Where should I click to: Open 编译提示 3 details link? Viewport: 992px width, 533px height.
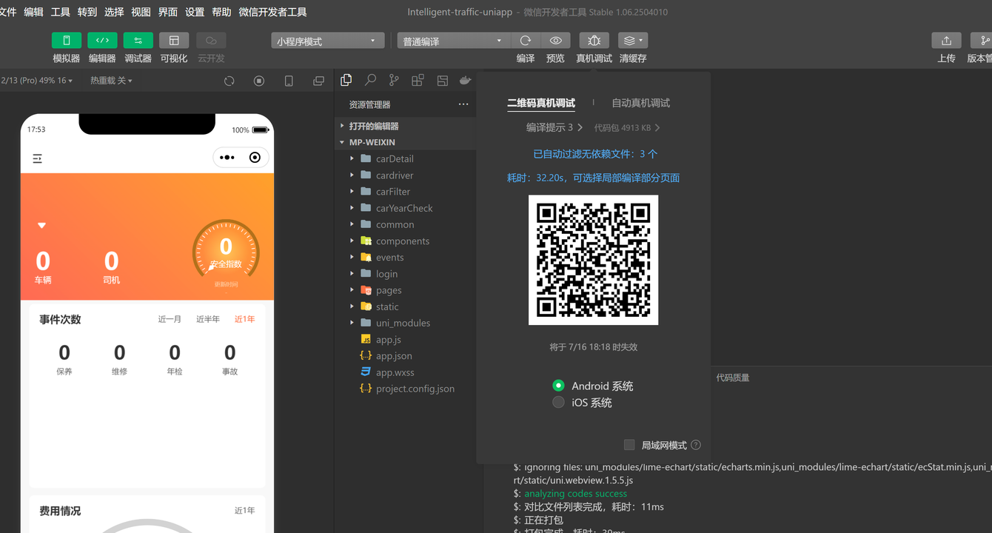pos(554,127)
